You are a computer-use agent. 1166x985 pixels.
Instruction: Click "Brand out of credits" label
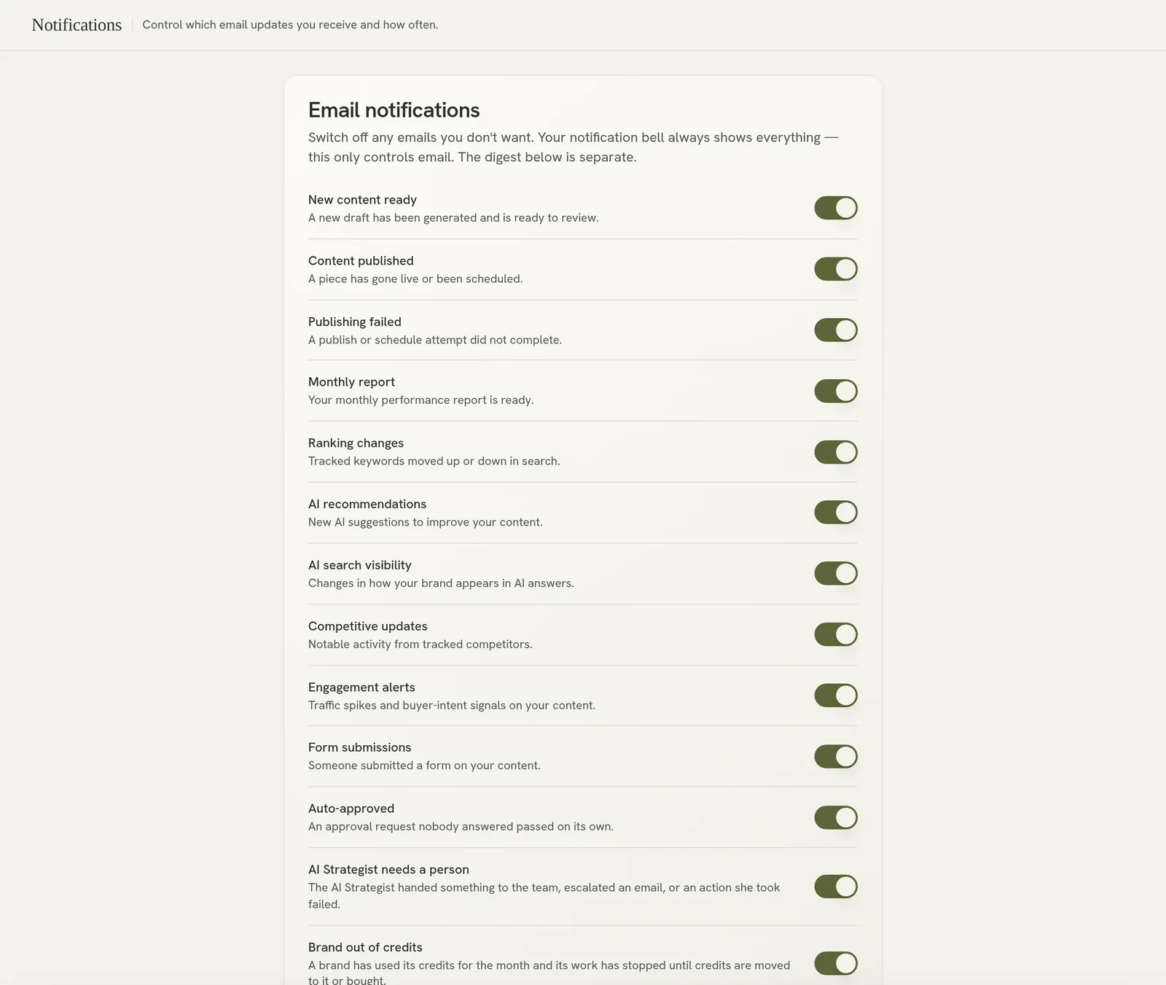(x=365, y=947)
